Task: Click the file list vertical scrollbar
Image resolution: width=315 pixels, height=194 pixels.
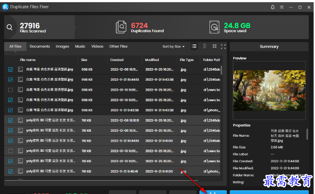Action: 222,70
